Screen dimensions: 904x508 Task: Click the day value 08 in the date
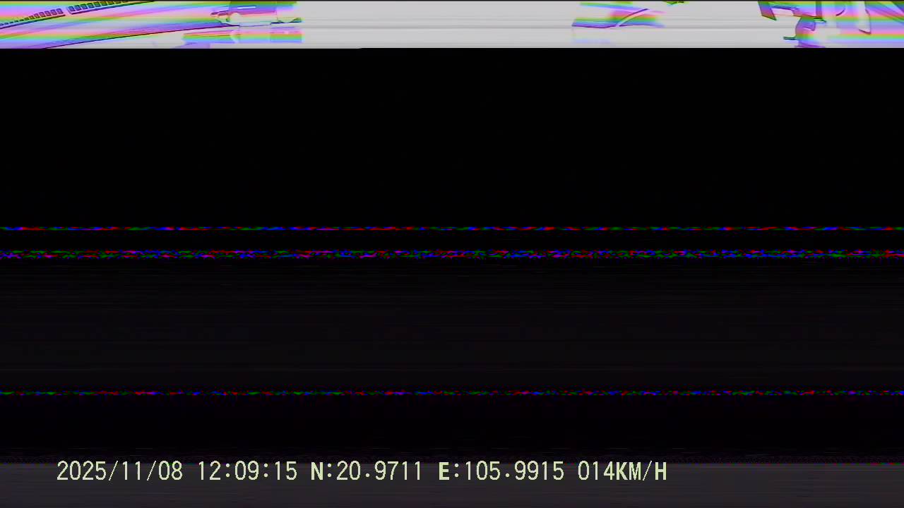(x=170, y=471)
